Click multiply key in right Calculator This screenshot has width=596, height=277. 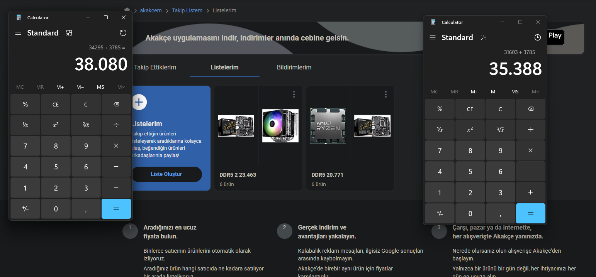(x=531, y=150)
